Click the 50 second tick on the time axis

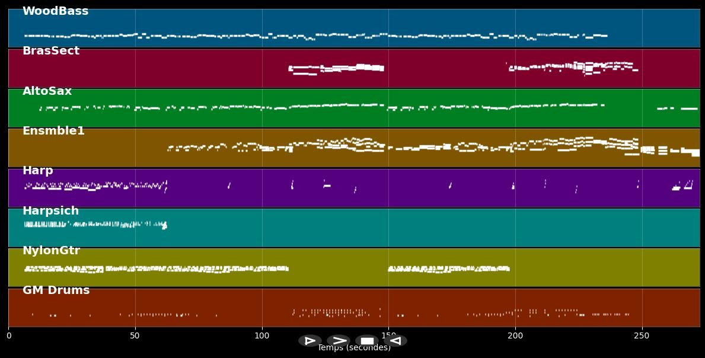click(x=135, y=336)
